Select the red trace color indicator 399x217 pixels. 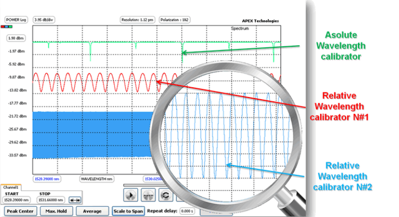click(x=3, y=26)
